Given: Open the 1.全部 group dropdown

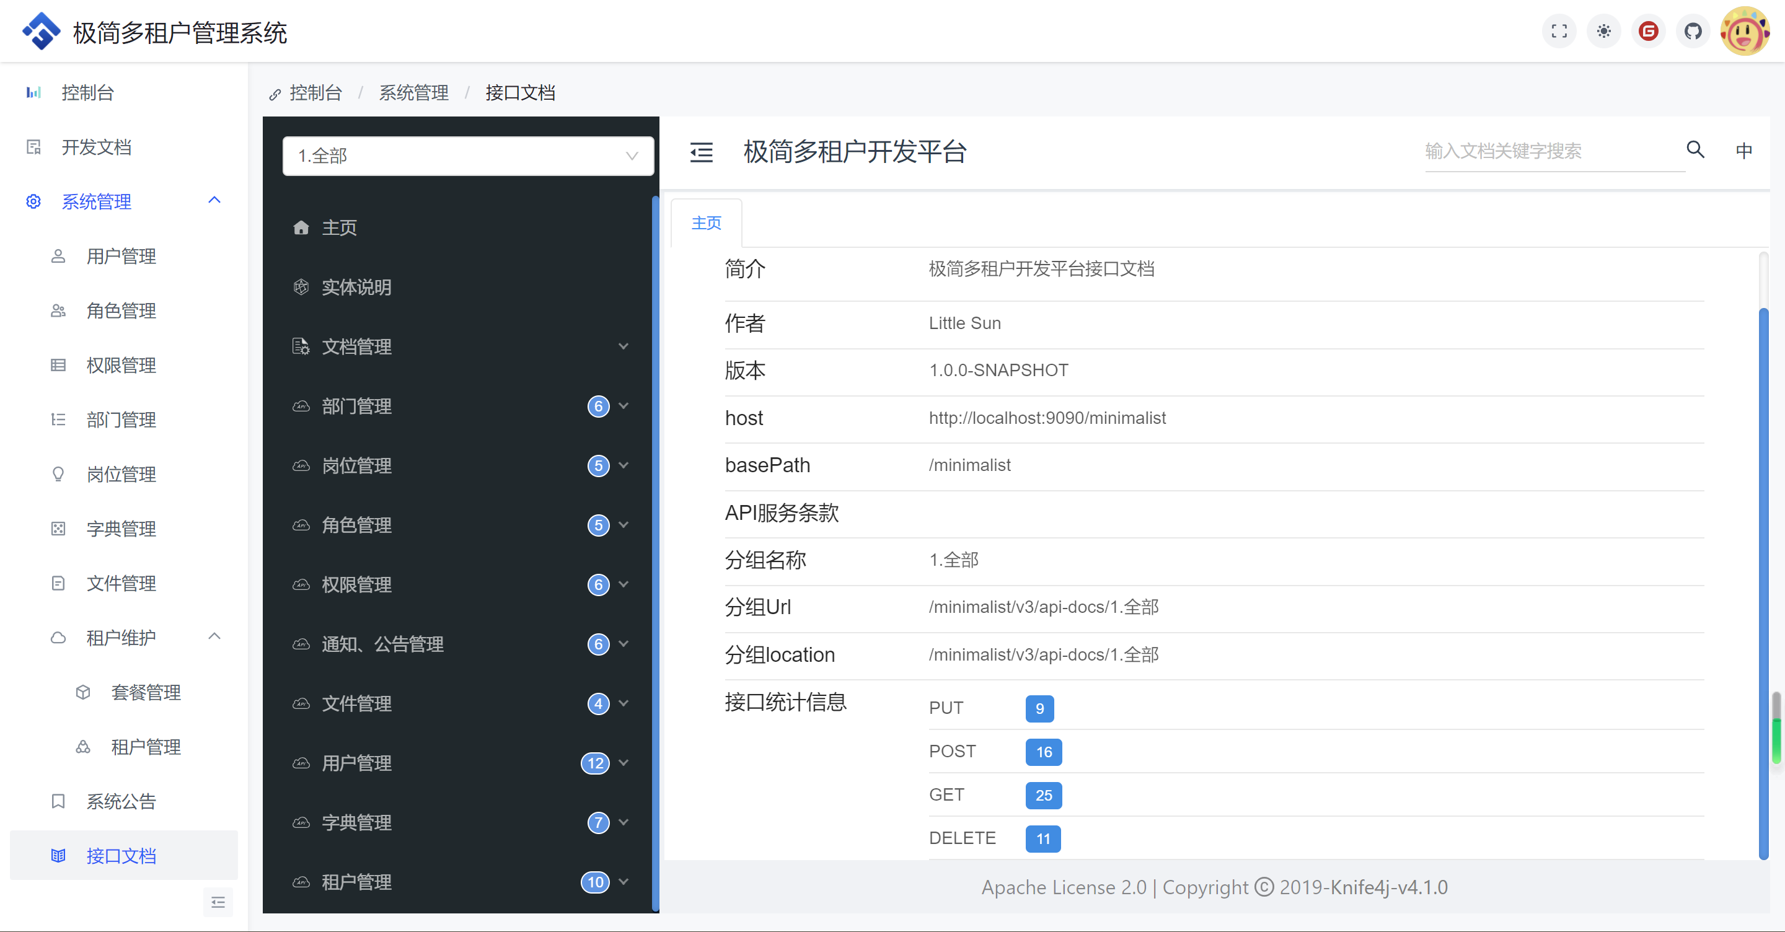Looking at the screenshot, I should click(468, 156).
